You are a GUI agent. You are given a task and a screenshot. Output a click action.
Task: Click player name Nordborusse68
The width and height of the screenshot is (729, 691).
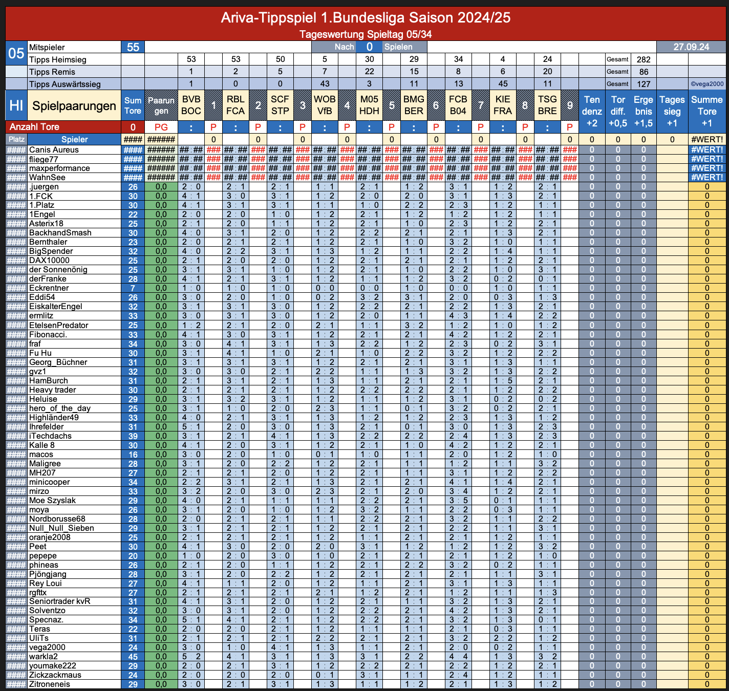click(x=57, y=519)
